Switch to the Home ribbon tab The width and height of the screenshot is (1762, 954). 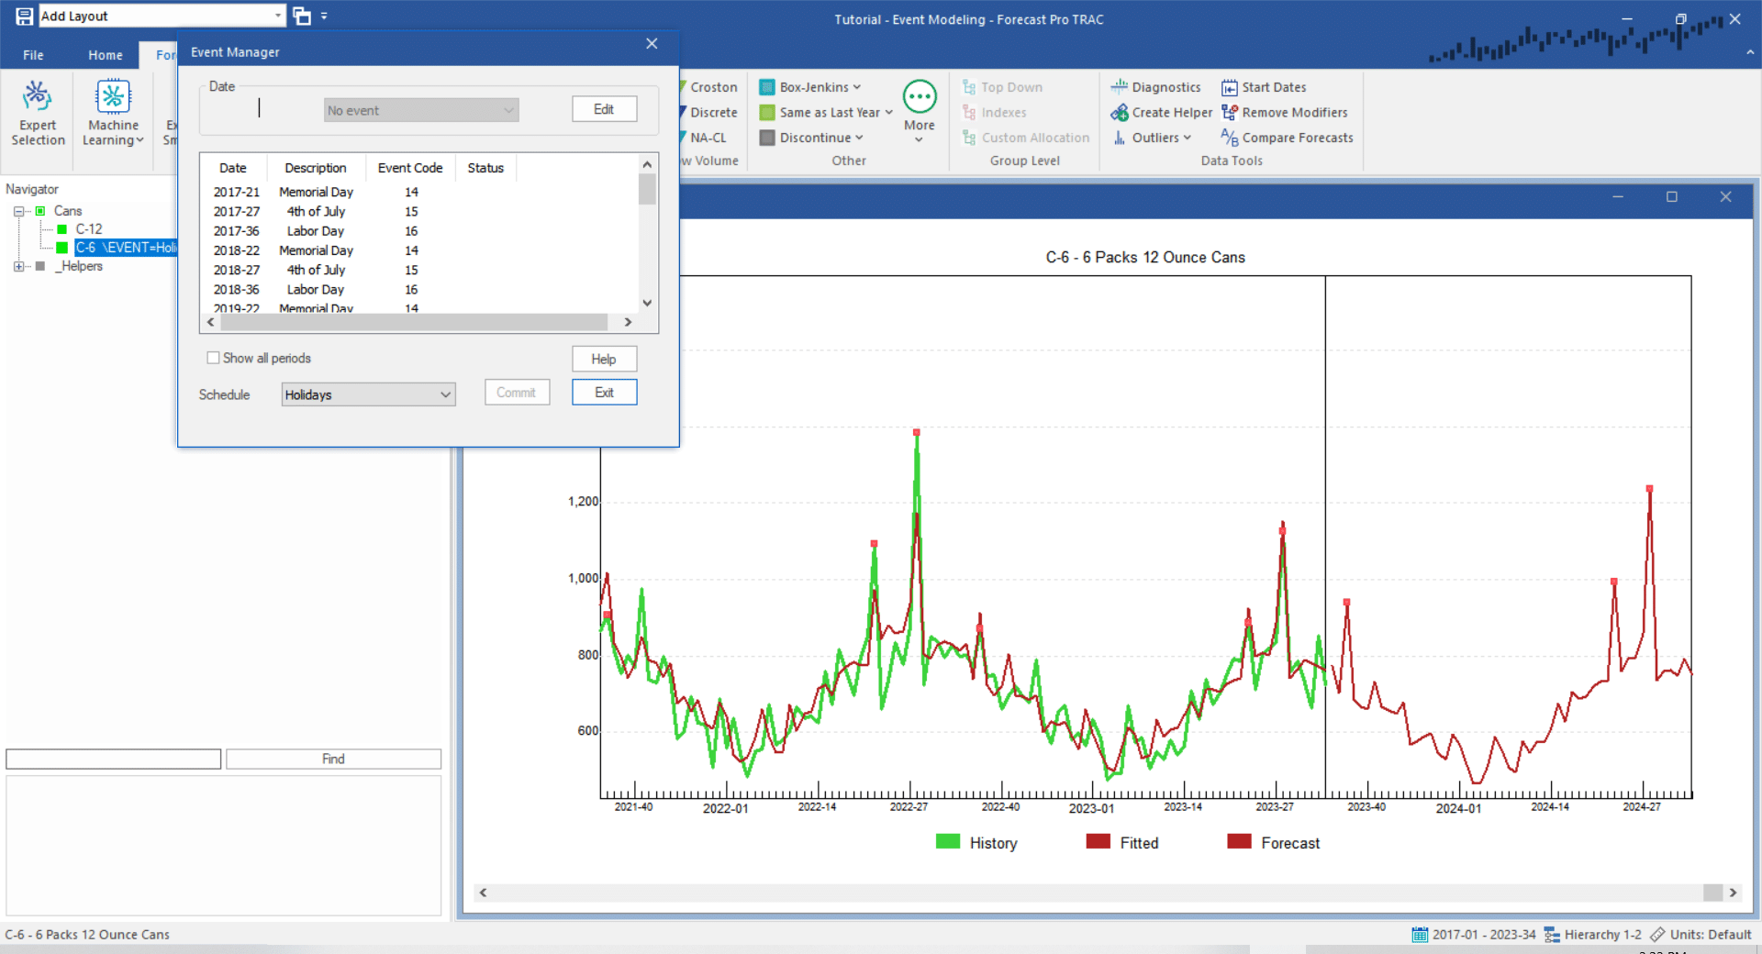(105, 55)
